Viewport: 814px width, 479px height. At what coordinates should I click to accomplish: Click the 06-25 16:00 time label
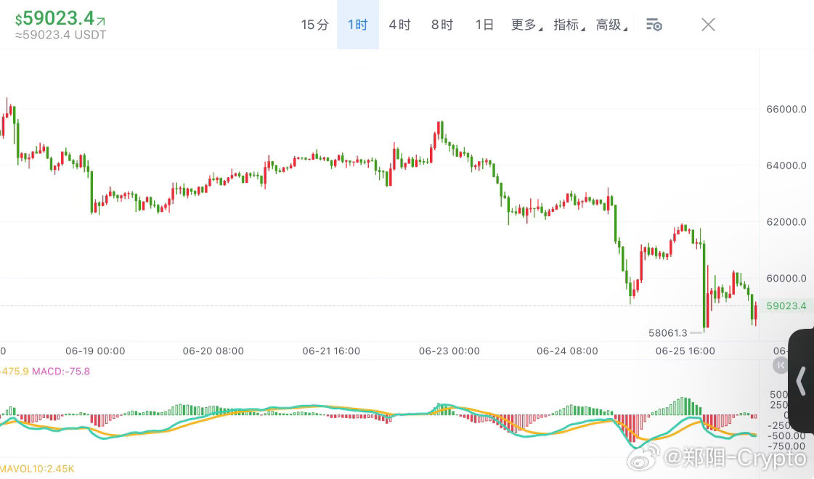(x=685, y=351)
